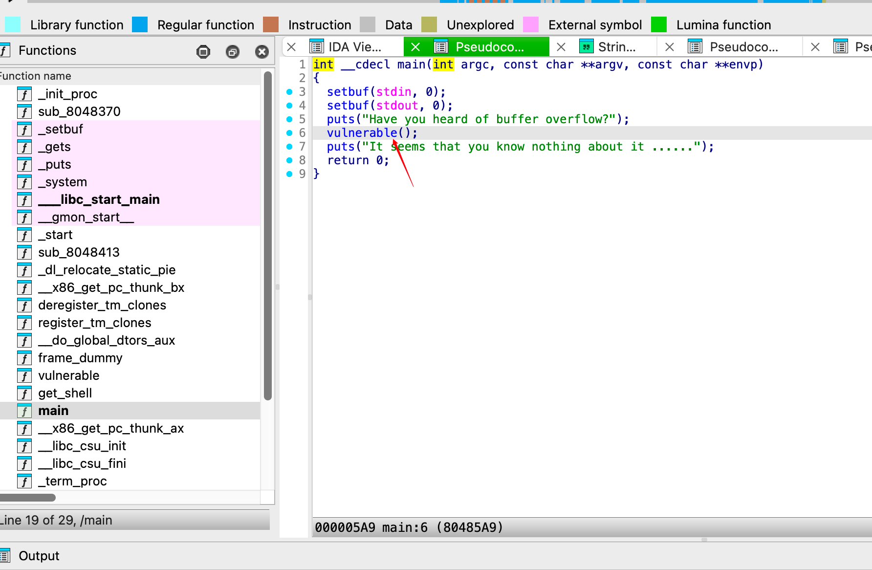This screenshot has height=570, width=872.
Task: Click the horizontal scrollbar of Functions list
Action: coord(27,498)
